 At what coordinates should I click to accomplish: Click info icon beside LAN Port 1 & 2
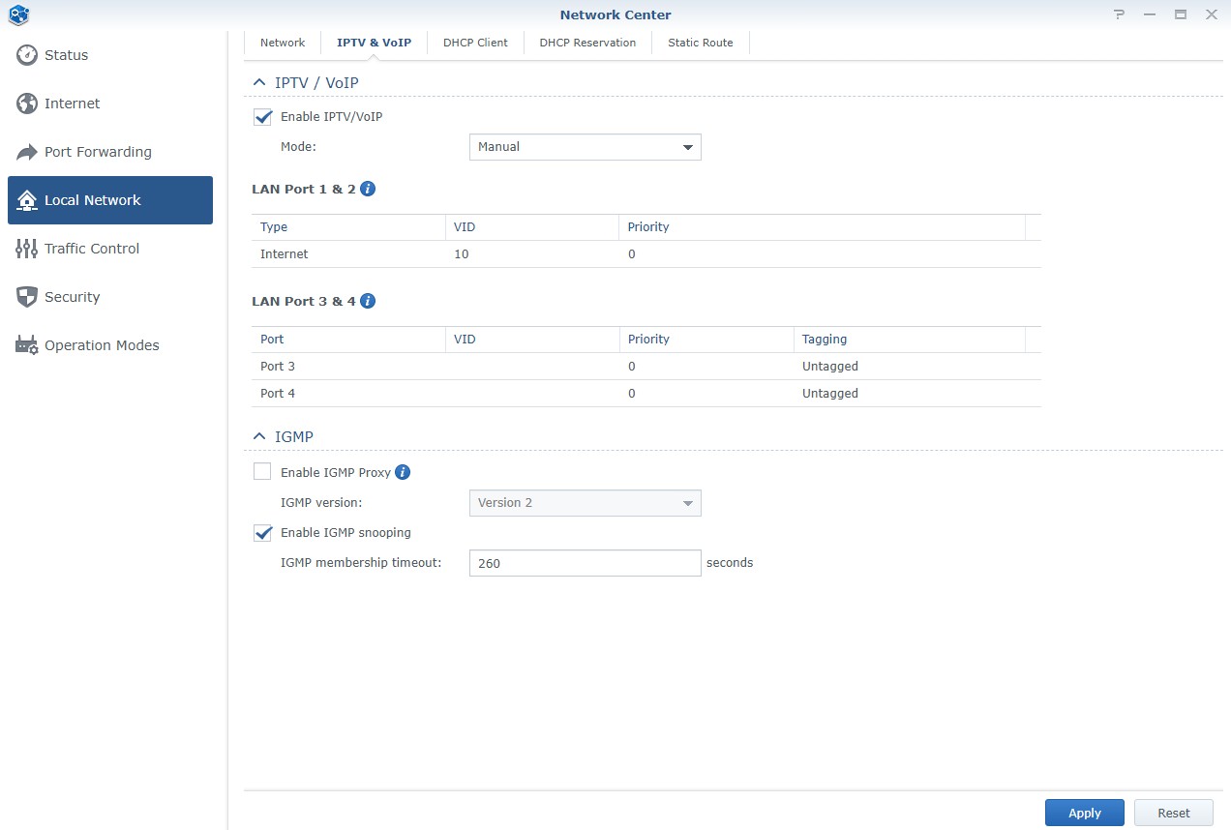[368, 189]
